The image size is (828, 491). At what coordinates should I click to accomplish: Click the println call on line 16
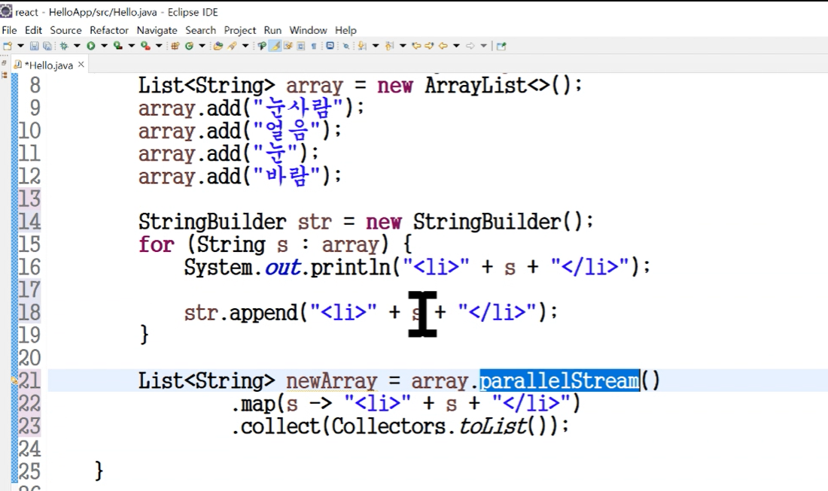click(351, 267)
